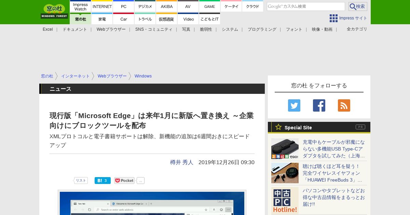
Task: Read the 充電中もケーブルが邪魔にならない article link
Action: (x=334, y=149)
